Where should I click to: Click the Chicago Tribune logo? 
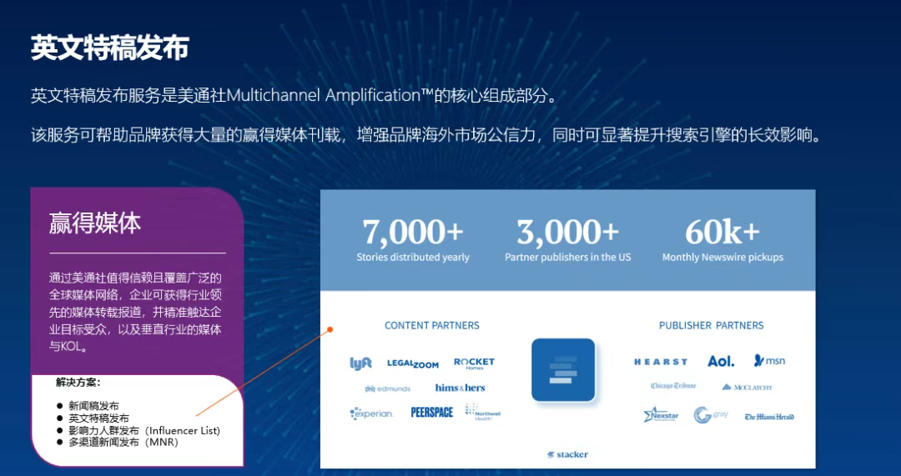point(673,386)
